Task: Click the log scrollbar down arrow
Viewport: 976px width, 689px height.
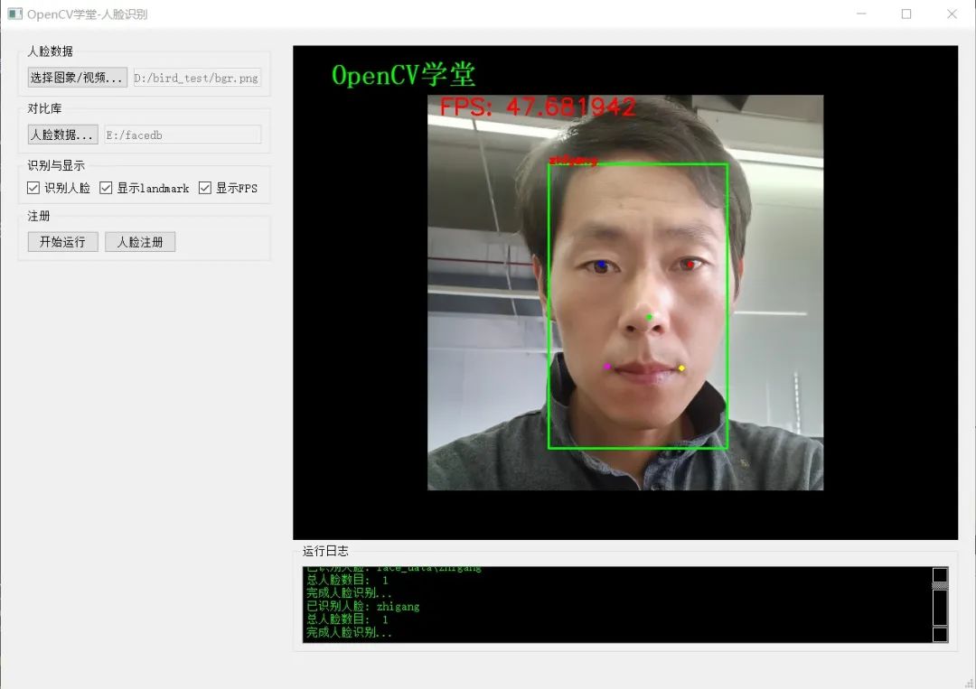Action: [940, 635]
